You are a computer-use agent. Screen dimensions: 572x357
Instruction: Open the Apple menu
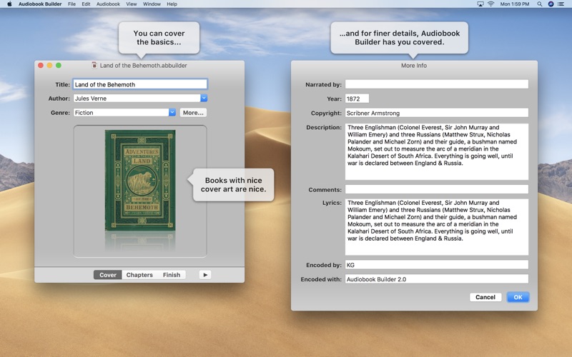pos(9,4)
